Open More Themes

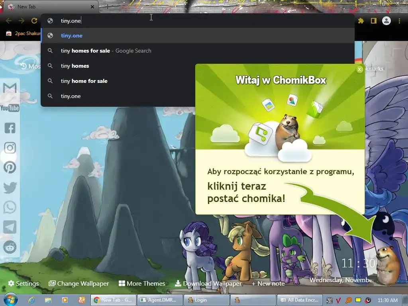coord(142,283)
